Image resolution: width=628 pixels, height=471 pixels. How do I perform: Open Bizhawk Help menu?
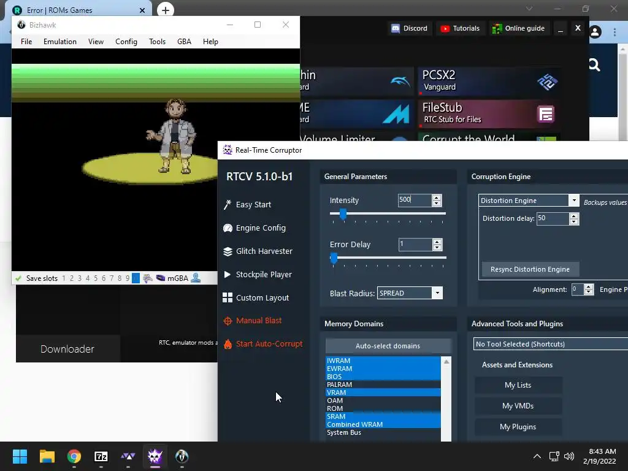coord(210,42)
